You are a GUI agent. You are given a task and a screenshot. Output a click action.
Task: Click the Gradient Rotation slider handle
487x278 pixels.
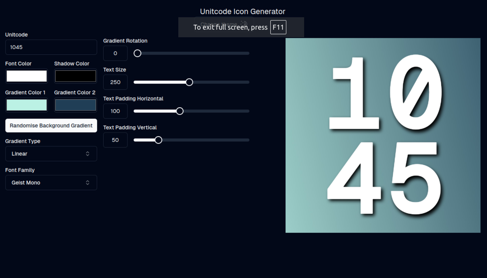point(137,53)
